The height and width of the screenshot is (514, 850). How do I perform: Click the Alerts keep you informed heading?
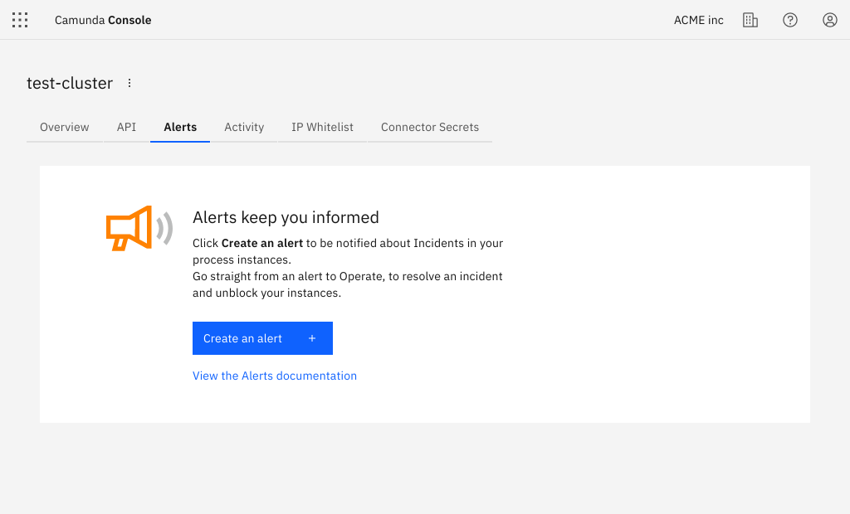pyautogui.click(x=286, y=217)
